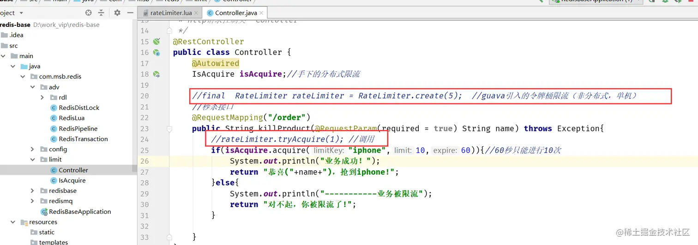Screen dimensions: 698x245
Task: Click the autowired gutter icon on line 18
Action: point(156,74)
